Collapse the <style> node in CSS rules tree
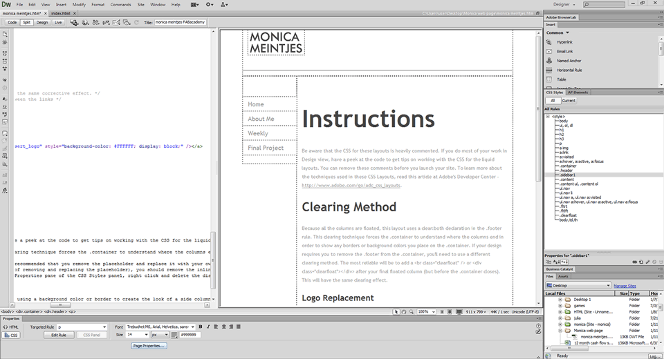The image size is (664, 359). click(548, 116)
